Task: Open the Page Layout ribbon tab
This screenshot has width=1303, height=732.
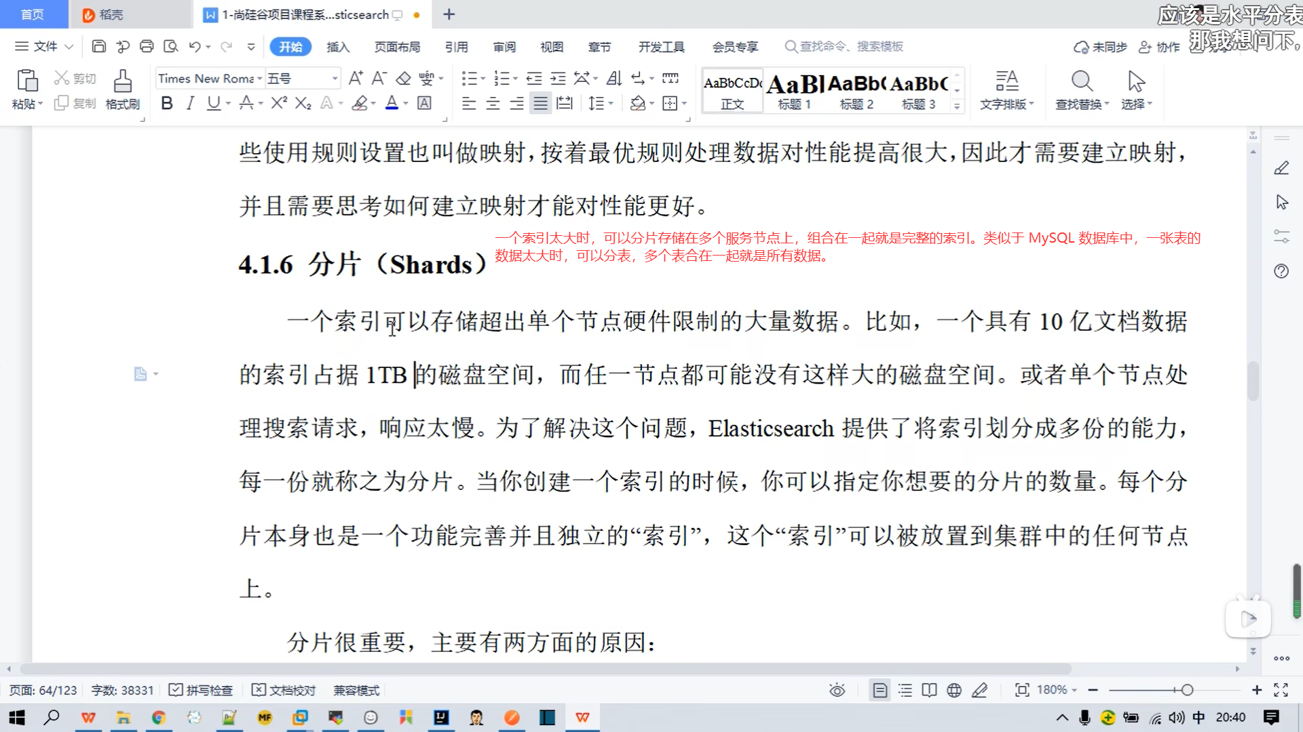Action: coord(397,47)
